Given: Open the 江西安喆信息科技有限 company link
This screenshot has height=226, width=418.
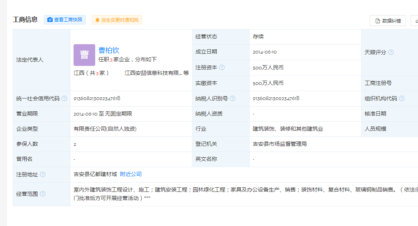Looking at the screenshot, I should (153, 73).
